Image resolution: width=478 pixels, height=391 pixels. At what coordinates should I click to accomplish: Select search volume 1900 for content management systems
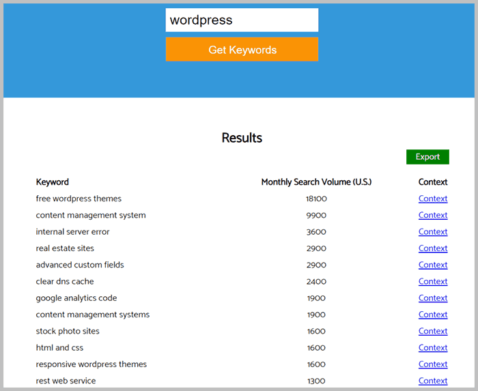316,315
